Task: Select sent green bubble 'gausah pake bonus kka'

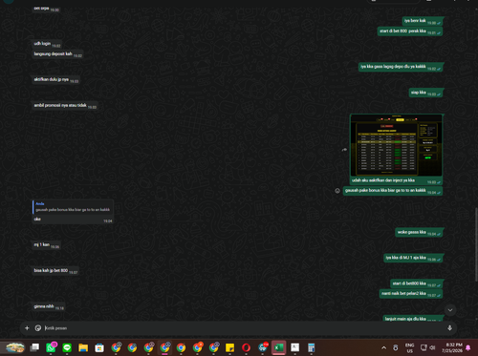Action: tap(393, 191)
